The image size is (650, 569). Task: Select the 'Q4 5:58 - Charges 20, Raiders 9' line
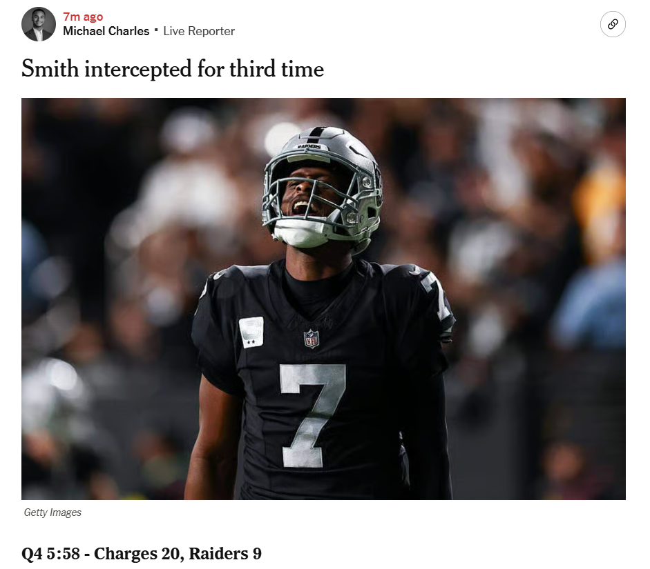coord(142,554)
